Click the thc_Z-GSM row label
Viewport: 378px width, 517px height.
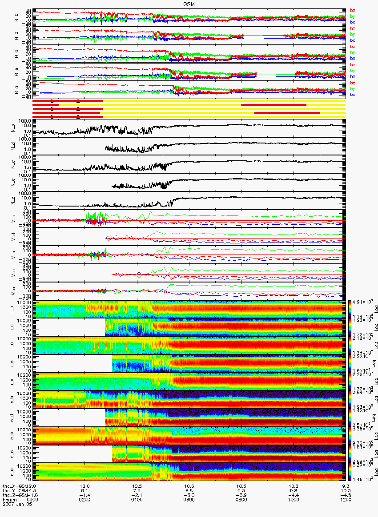(x=16, y=495)
